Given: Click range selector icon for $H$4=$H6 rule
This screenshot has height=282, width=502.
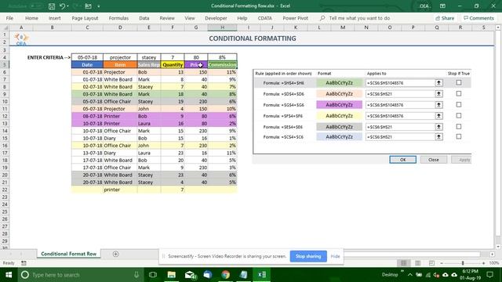Looking at the screenshot, I should (x=438, y=83).
